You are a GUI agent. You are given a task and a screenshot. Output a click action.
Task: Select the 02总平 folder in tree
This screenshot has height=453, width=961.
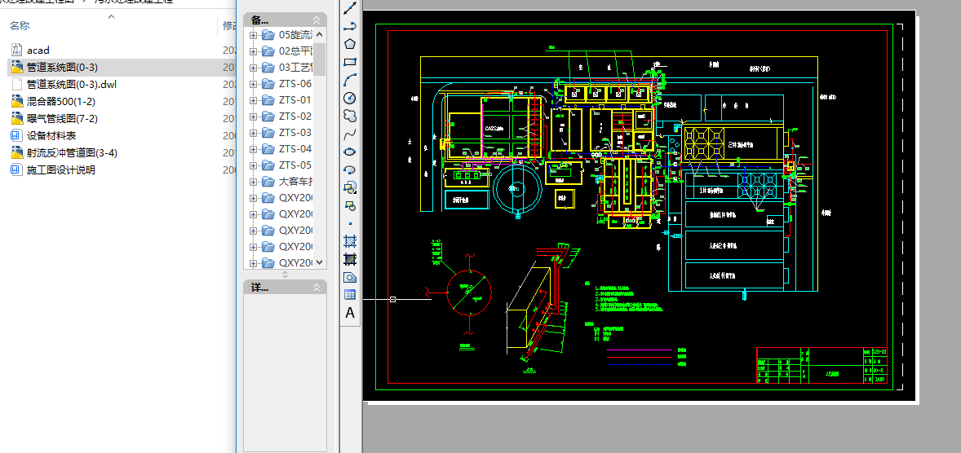pos(294,51)
